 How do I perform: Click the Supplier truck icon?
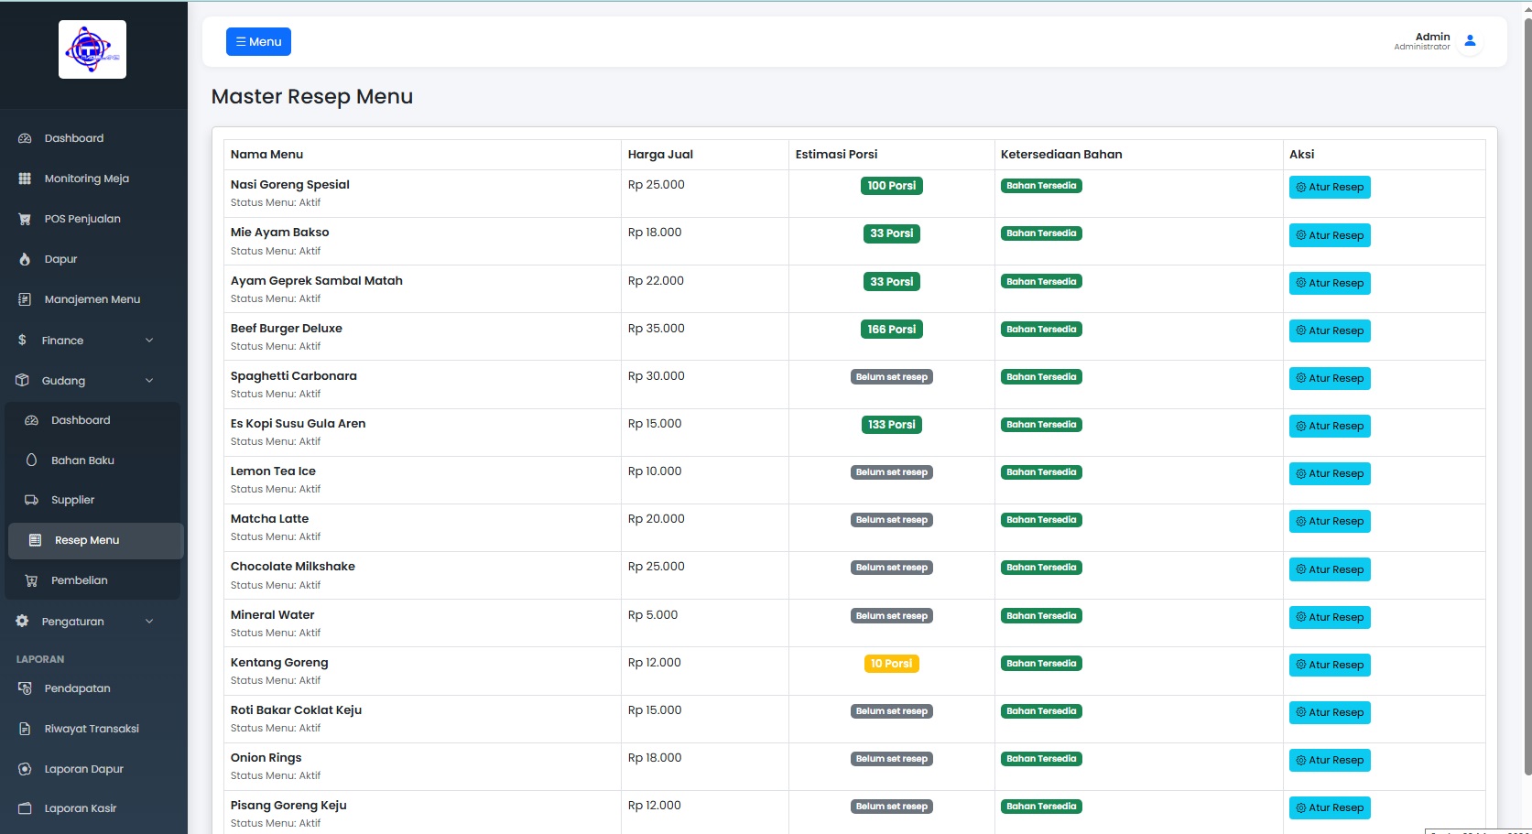[31, 500]
